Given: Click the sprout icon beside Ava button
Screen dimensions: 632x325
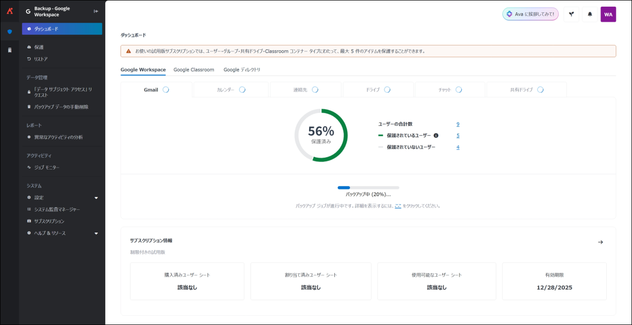Looking at the screenshot, I should (571, 14).
